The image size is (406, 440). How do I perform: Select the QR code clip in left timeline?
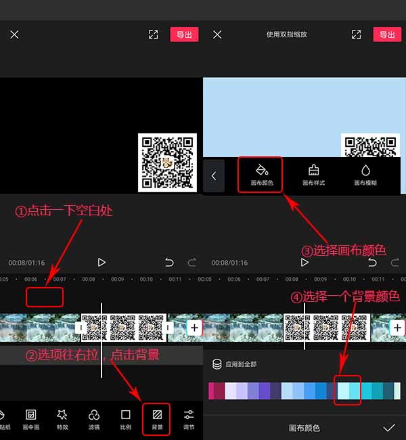[124, 328]
